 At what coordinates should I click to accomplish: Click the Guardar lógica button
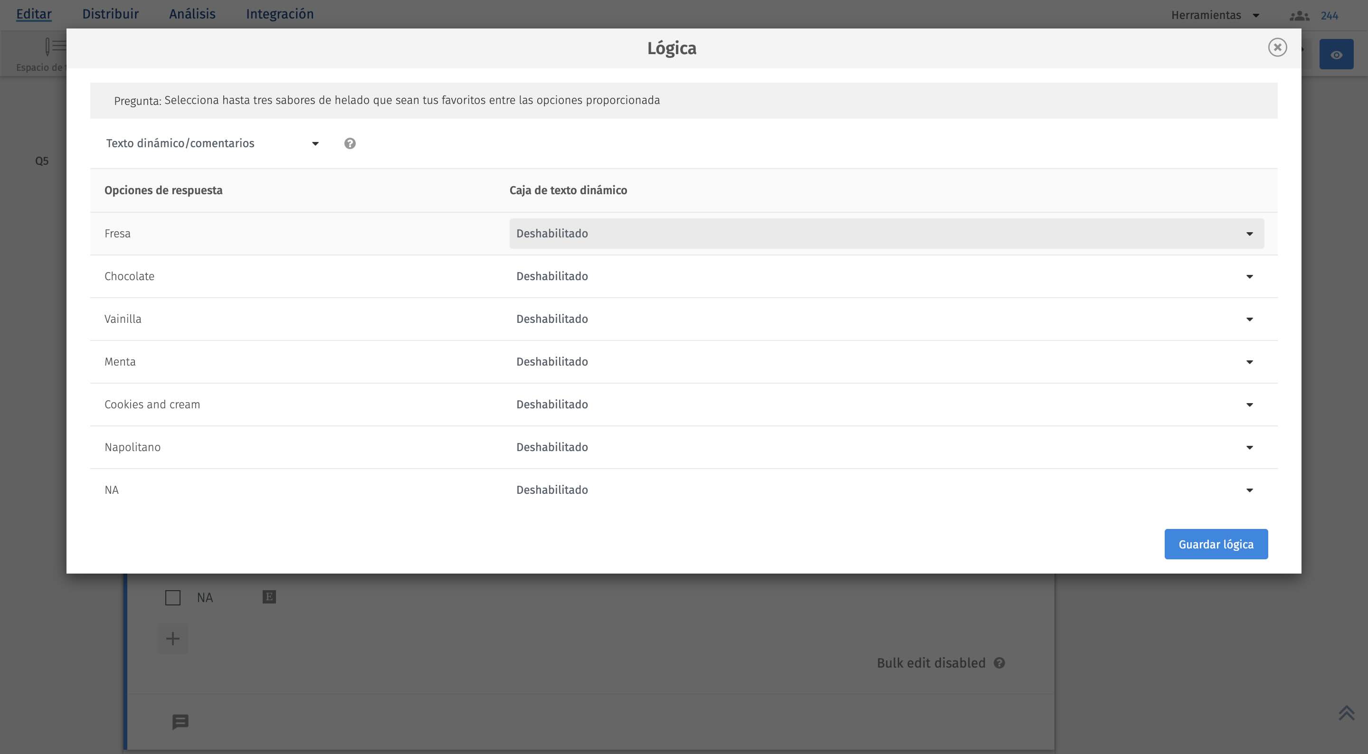tap(1216, 544)
